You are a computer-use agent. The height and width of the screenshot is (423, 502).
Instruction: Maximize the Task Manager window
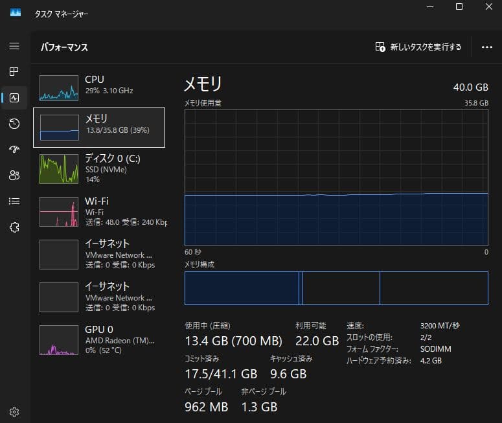(x=459, y=6)
